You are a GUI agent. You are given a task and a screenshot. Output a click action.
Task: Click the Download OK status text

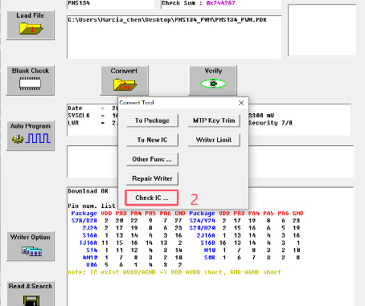(x=88, y=191)
